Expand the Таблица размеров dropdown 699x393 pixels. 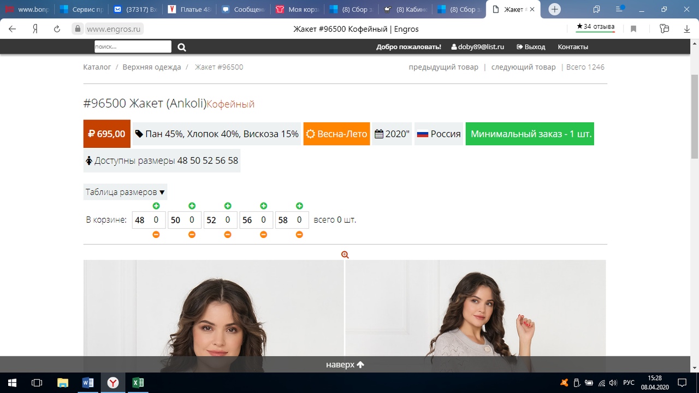click(125, 192)
